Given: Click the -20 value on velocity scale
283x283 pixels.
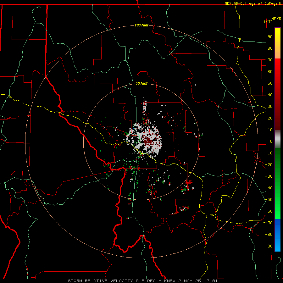Looking at the screenshot, I should point(269,165).
